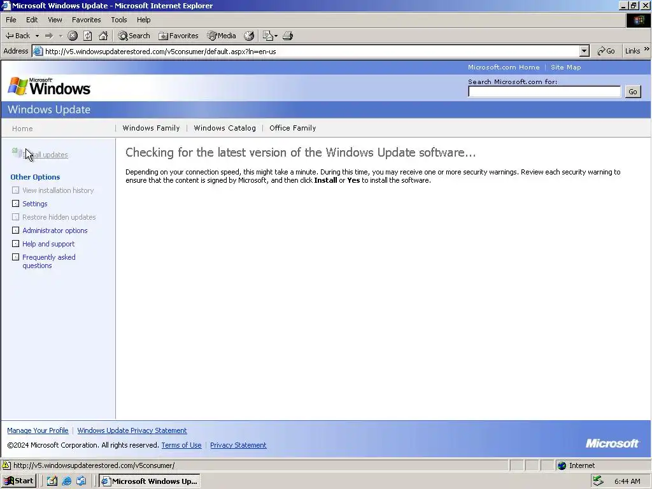This screenshot has width=652, height=489.
Task: Click the box icon beside Help and support
Action: (15, 243)
